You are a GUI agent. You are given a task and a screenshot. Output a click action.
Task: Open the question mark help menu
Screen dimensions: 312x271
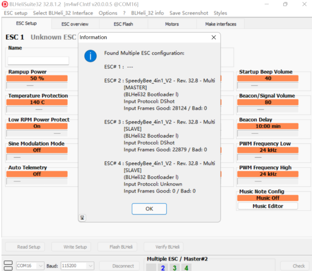click(x=125, y=13)
